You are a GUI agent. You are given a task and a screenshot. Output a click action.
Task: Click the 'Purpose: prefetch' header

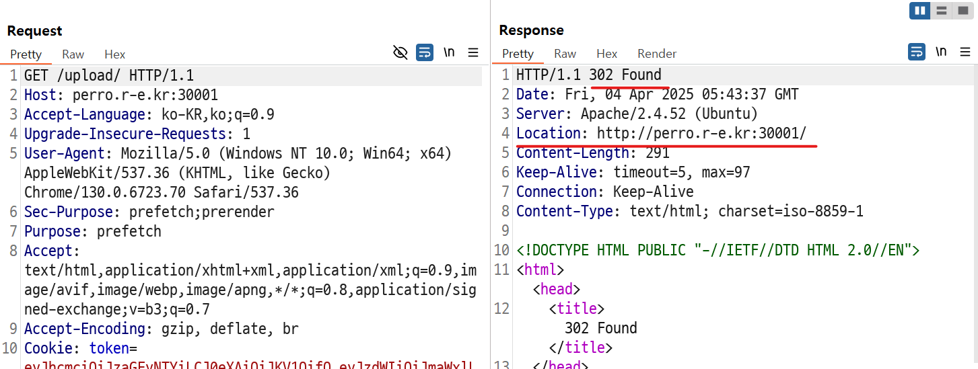(93, 231)
